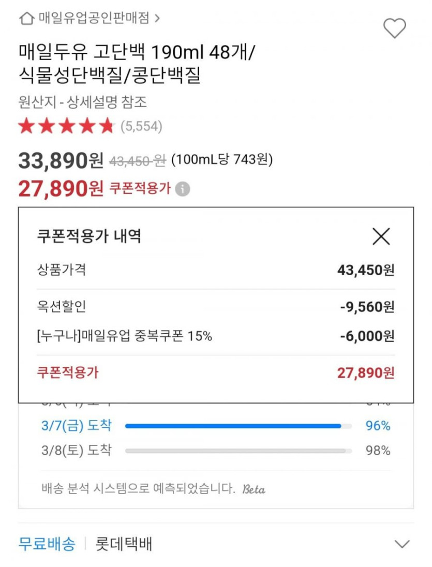Image resolution: width=432 pixels, height=567 pixels.
Task: Select the 3/7(금) 도착 delivery row
Action: click(x=76, y=426)
